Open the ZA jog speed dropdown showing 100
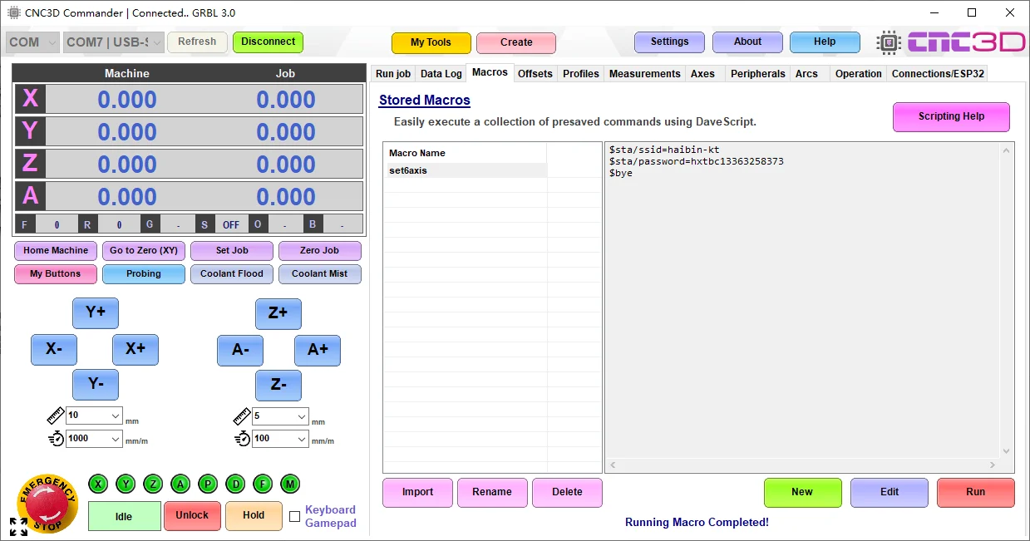 [x=280, y=438]
